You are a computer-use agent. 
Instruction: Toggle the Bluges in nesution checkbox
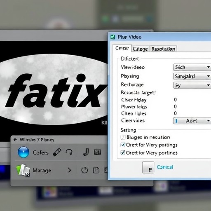point(123,137)
